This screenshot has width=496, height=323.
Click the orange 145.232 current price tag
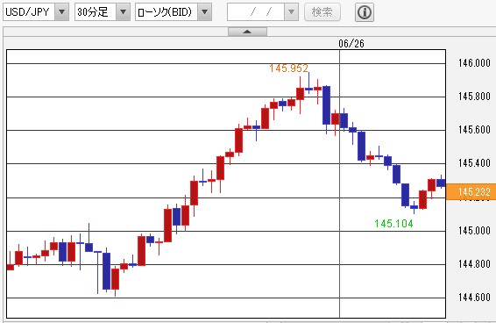[471, 191]
